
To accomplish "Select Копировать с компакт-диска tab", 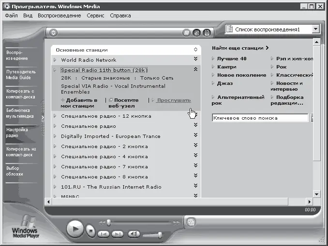I will [x=21, y=94].
